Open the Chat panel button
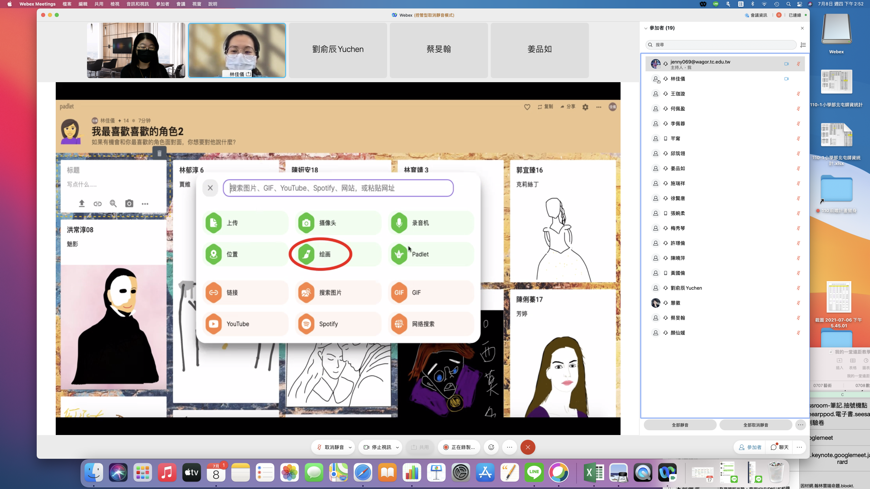This screenshot has width=870, height=489. point(780,447)
